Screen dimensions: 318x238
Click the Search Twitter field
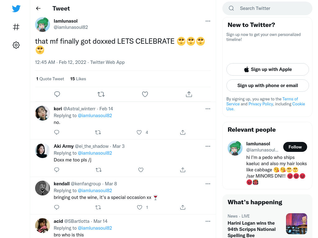point(267,8)
